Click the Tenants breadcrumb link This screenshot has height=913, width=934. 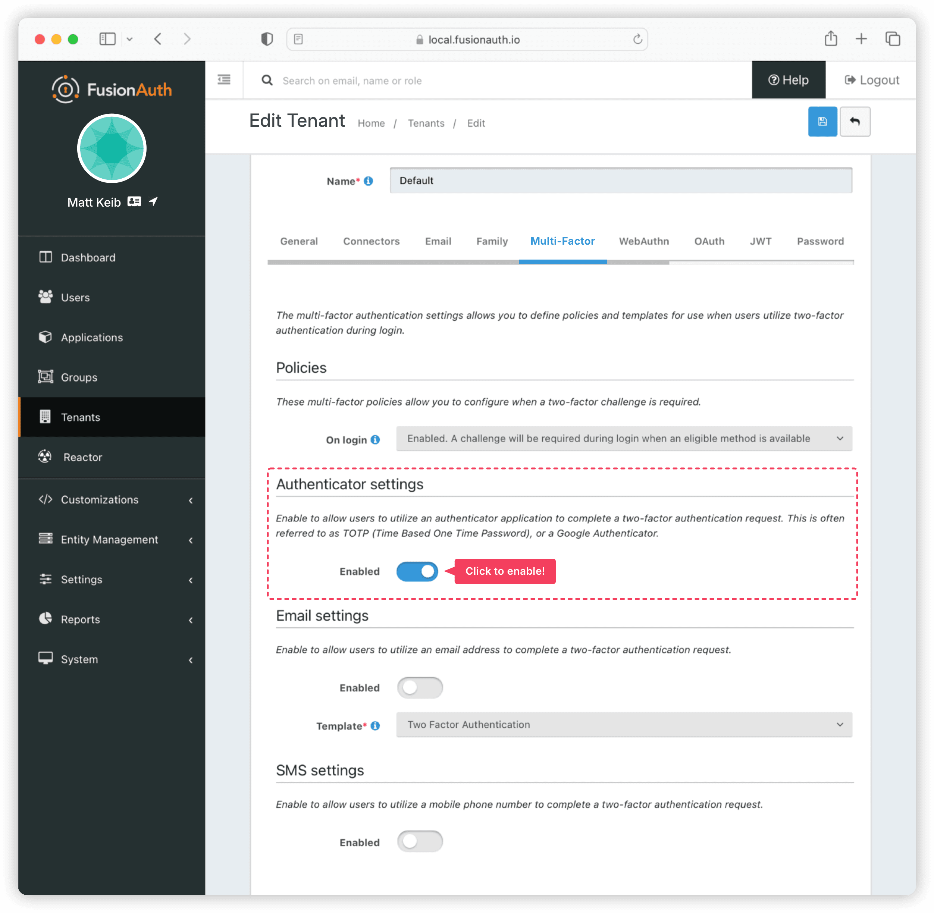click(426, 124)
